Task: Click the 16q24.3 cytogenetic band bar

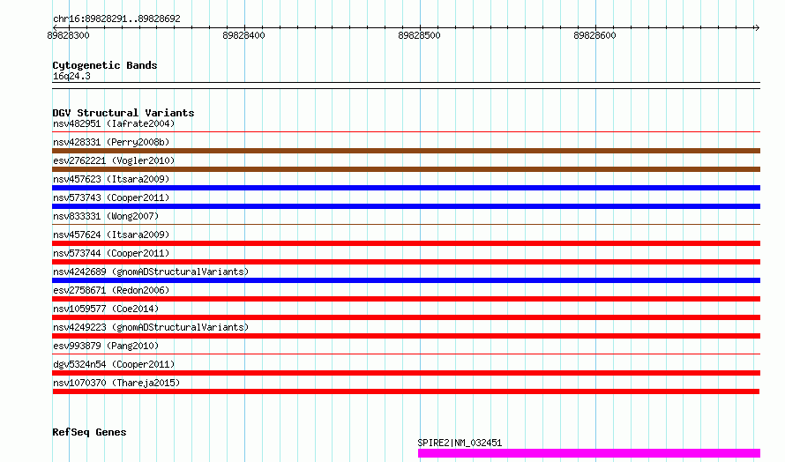Action: point(406,86)
